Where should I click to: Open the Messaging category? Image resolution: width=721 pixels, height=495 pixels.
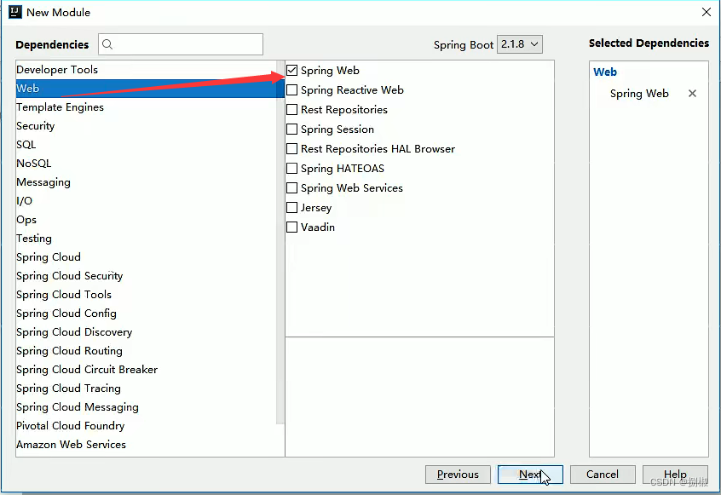coord(147,182)
